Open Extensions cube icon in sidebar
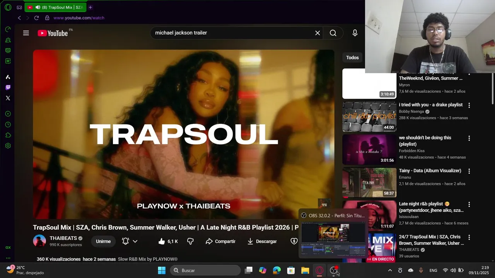 8,135
